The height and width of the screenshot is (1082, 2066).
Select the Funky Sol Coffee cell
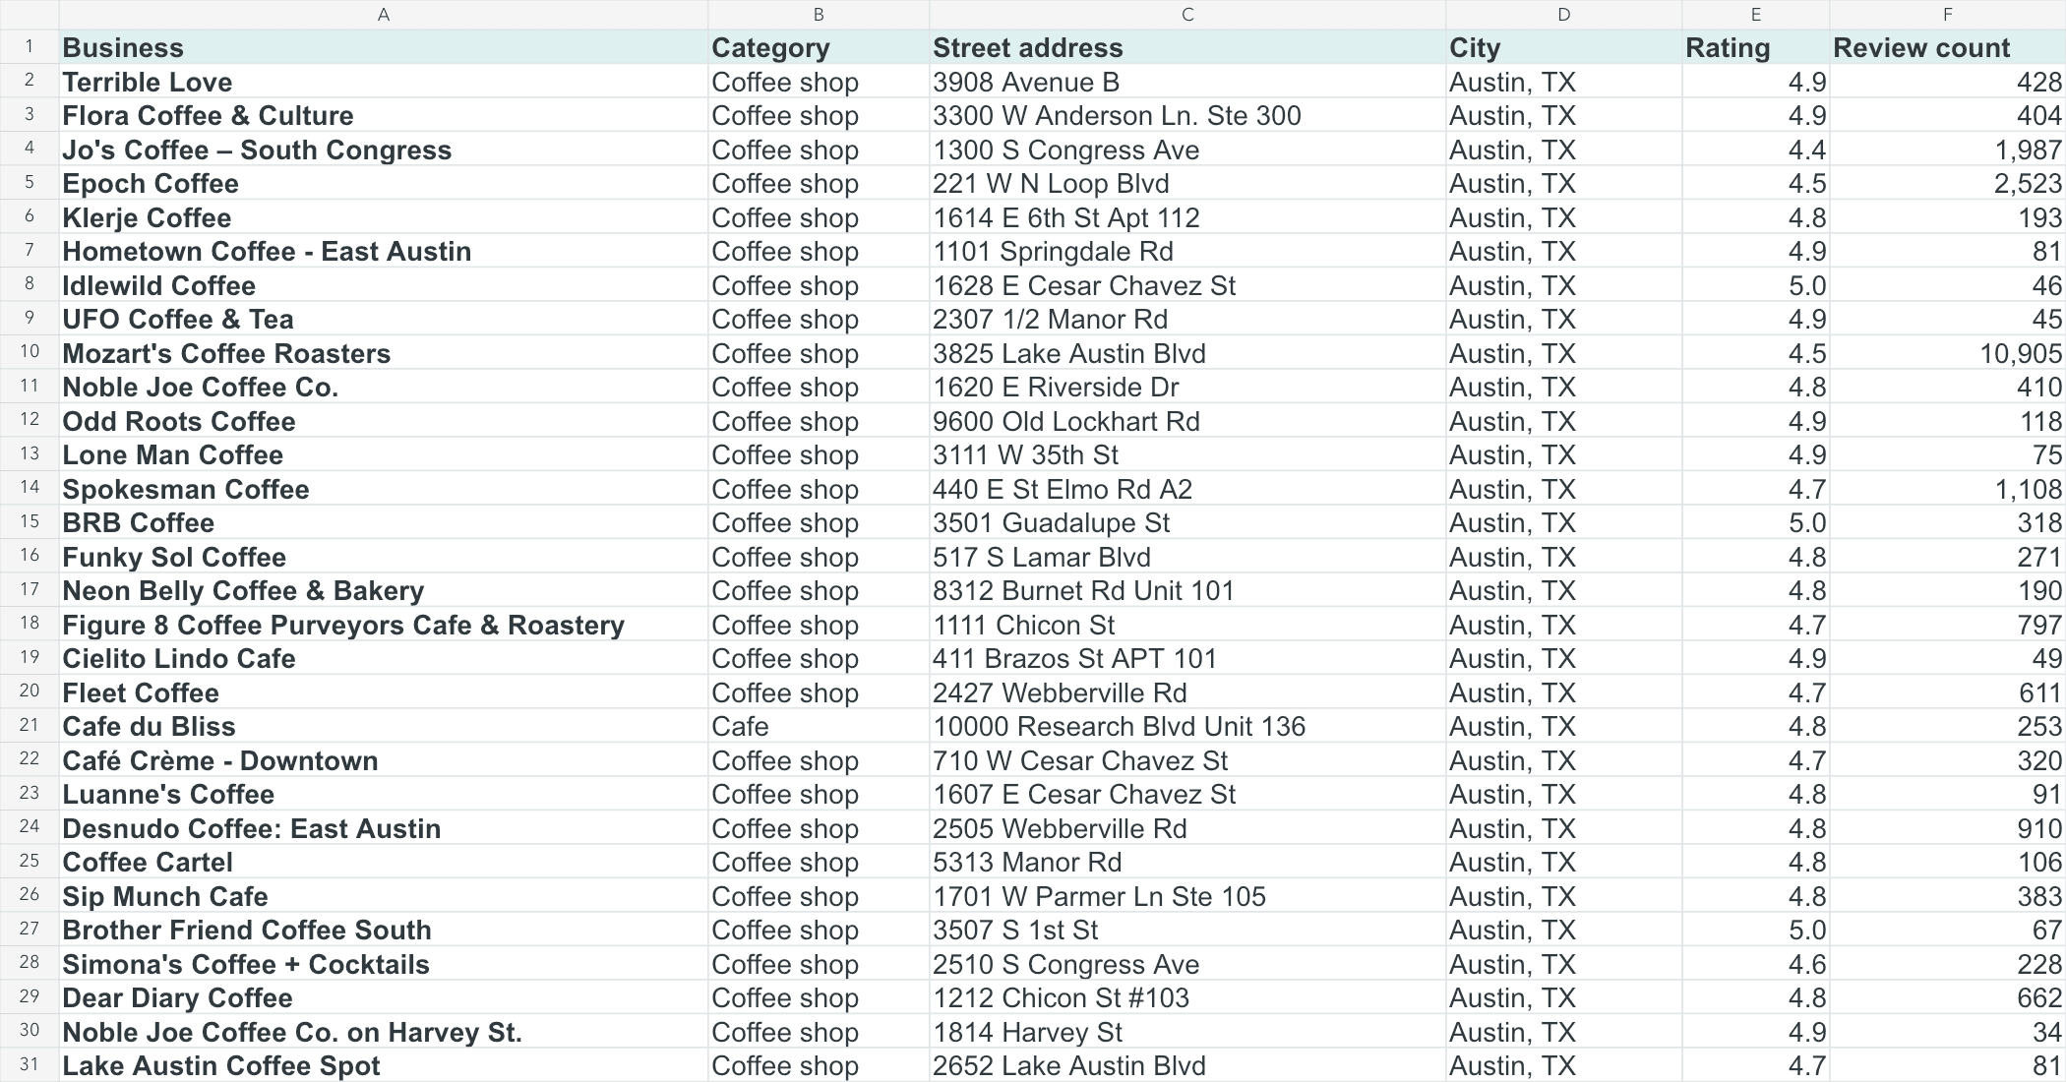pos(384,557)
